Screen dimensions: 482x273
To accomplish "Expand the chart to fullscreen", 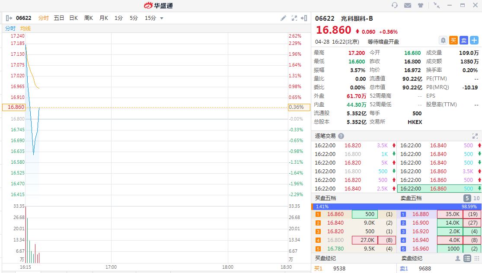I will pos(294,18).
